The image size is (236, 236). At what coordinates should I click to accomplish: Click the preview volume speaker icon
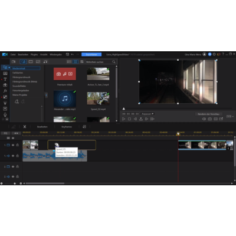click(x=204, y=119)
